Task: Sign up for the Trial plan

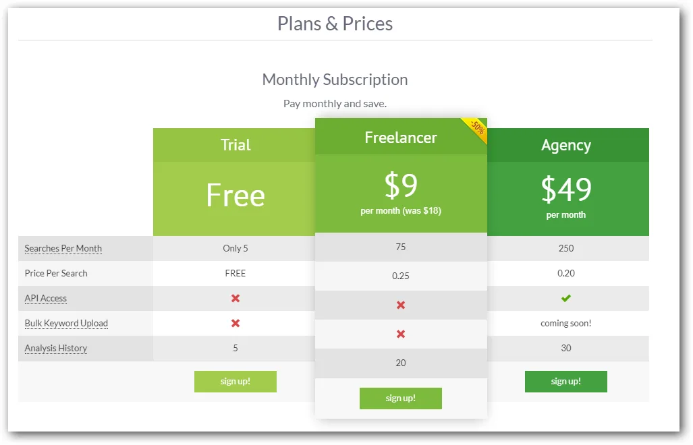Action: click(x=235, y=382)
